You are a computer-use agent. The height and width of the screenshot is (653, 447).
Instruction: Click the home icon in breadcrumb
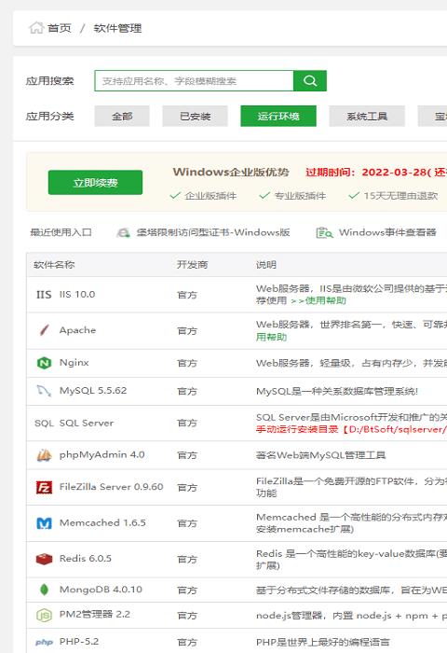36,28
